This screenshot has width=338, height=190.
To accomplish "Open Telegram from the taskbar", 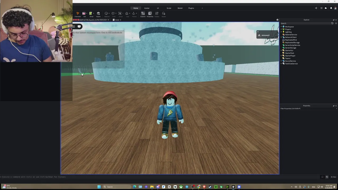I will tap(187, 187).
